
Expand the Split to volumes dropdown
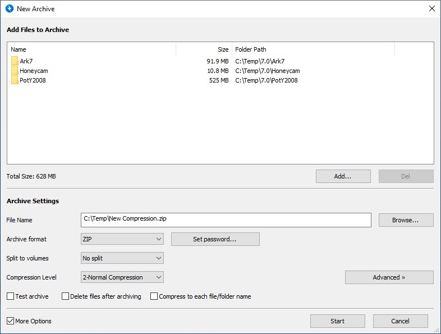122,258
